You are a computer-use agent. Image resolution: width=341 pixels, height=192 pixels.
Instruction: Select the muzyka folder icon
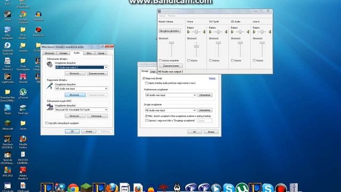point(23,47)
